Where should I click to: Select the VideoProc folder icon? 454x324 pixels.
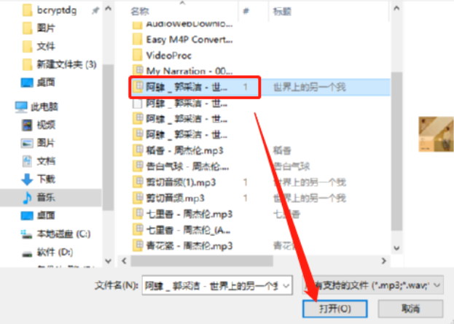pos(137,55)
